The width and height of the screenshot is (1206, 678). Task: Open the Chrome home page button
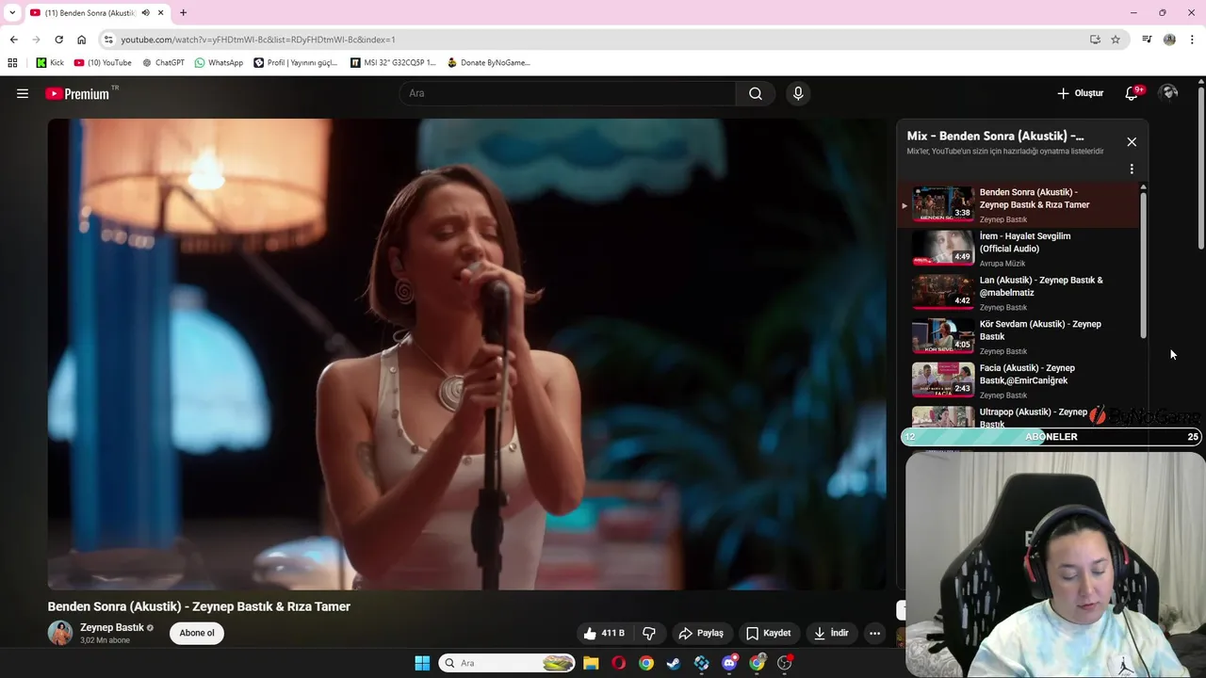tap(81, 40)
